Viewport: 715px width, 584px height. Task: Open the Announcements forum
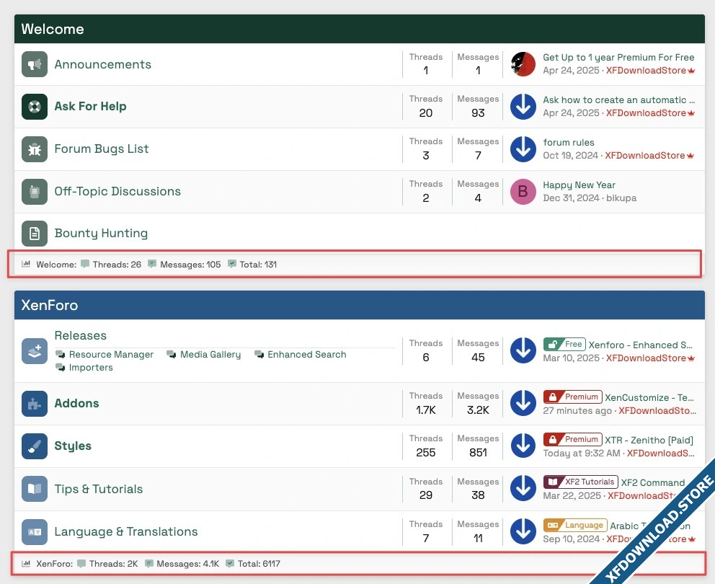[102, 64]
